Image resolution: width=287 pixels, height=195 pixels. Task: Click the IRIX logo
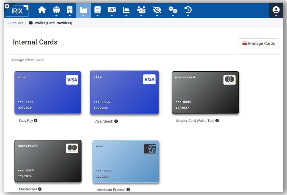(x=17, y=11)
